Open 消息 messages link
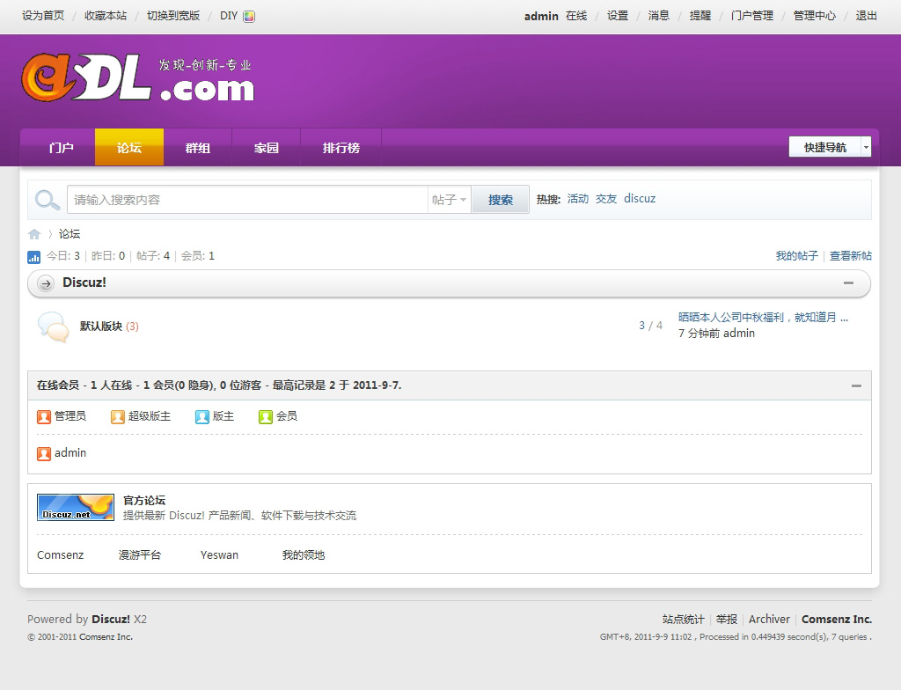This screenshot has height=690, width=901. (x=659, y=16)
